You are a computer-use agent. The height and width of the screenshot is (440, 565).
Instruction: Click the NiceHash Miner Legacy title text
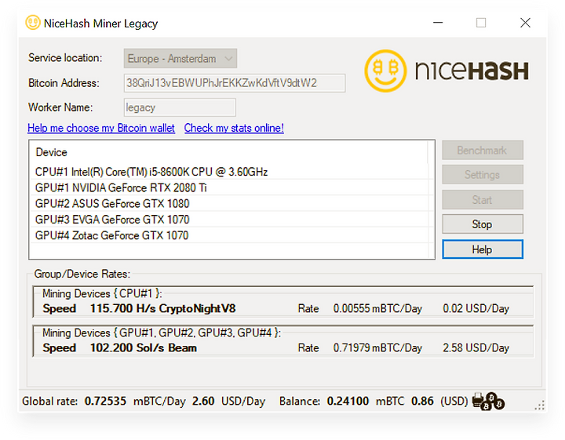point(101,24)
